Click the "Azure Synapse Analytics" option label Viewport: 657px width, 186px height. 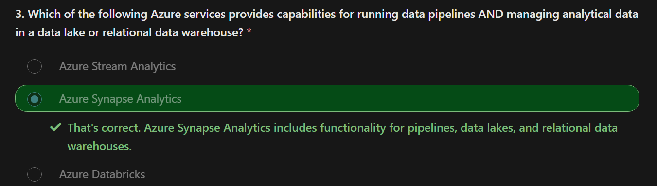(120, 99)
